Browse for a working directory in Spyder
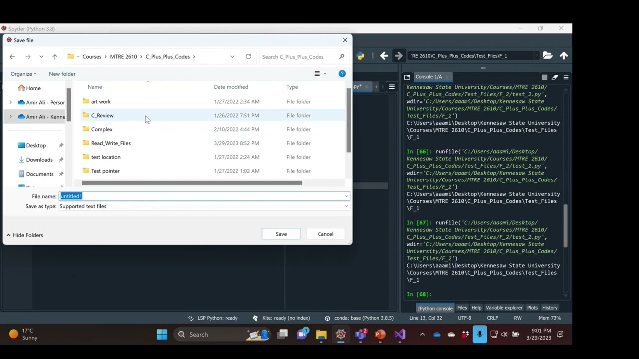The width and height of the screenshot is (639, 359). [x=548, y=56]
